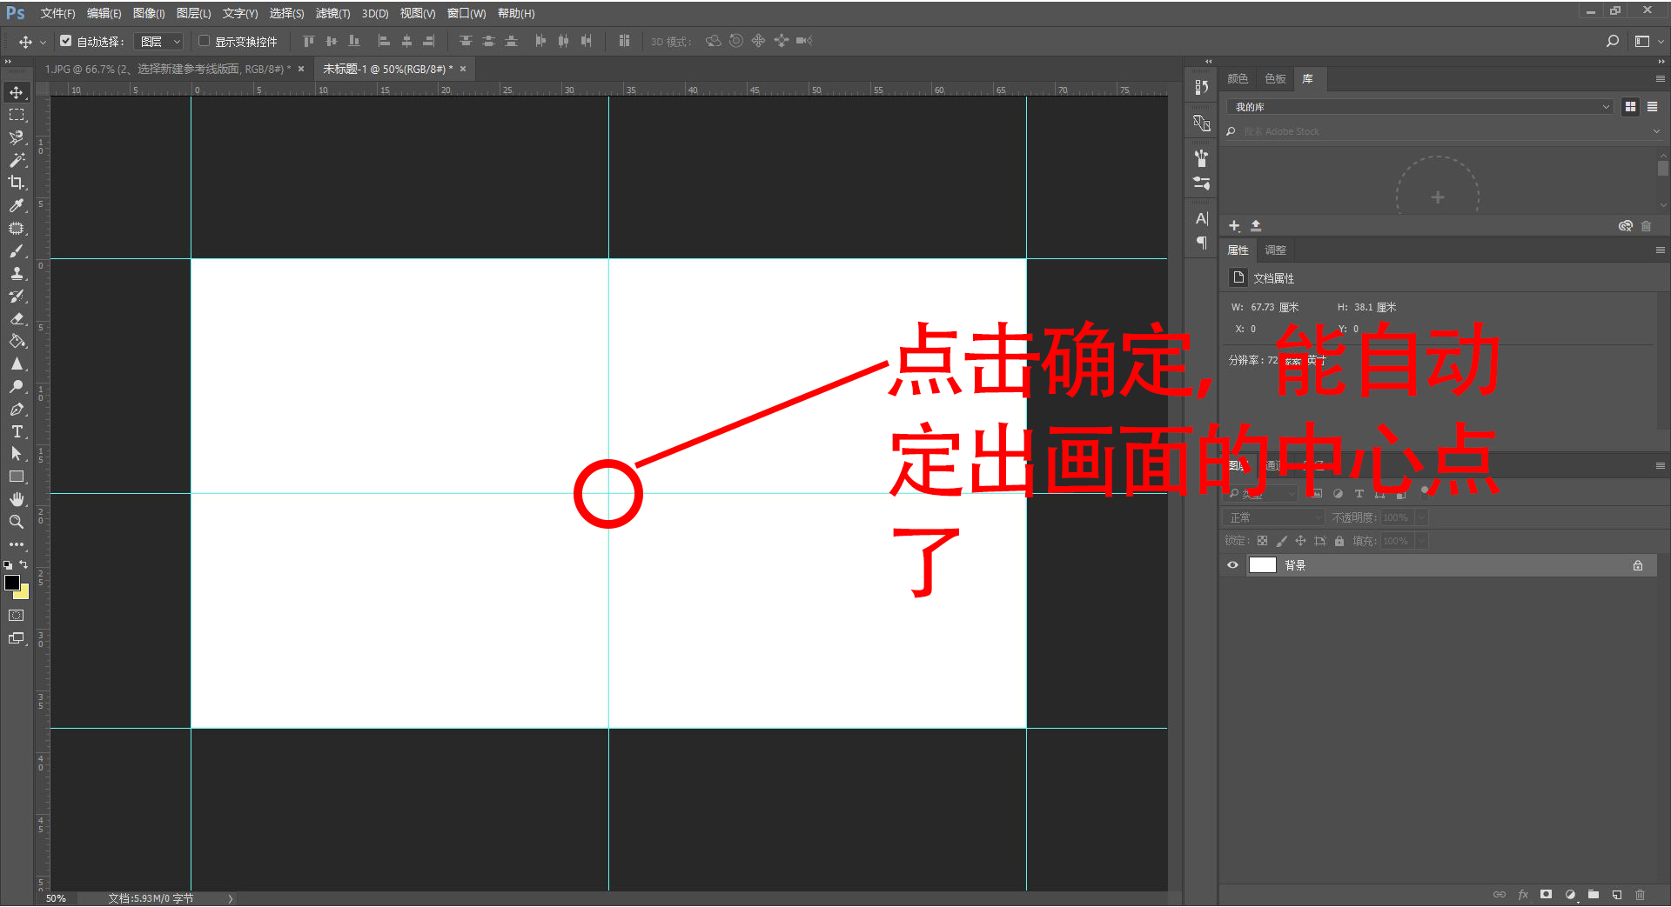
Task: Open the Properties panel options menu
Action: (1660, 250)
